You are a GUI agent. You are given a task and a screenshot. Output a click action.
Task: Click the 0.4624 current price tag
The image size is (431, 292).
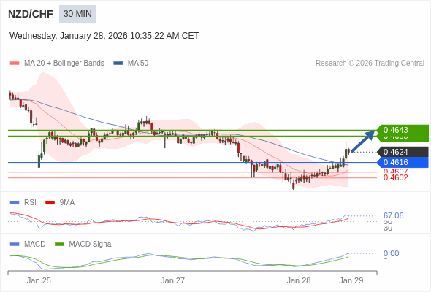point(403,152)
